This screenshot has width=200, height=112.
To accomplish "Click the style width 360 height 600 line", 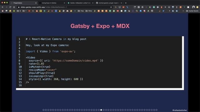I will 56,79.
